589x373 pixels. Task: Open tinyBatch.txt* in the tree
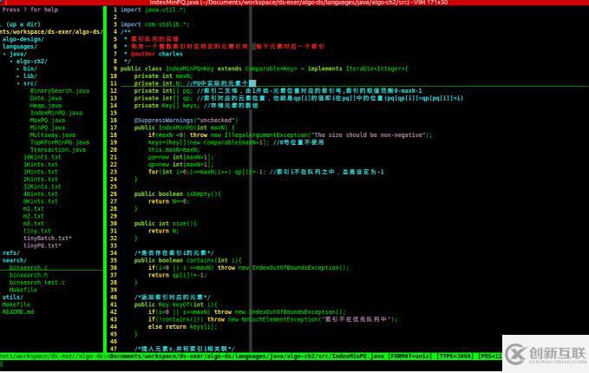[48, 239]
